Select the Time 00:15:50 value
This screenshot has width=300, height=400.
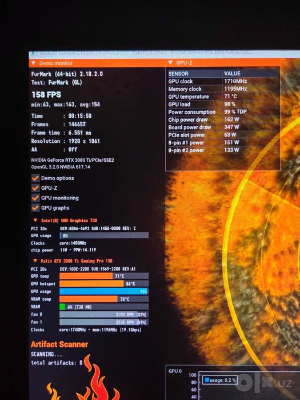(x=80, y=116)
